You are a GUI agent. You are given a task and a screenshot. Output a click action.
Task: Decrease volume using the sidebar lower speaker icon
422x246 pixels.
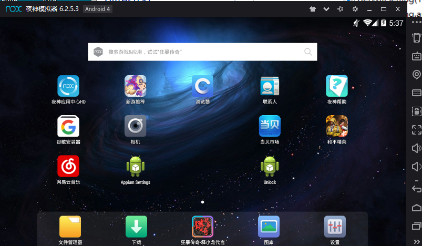coord(417,167)
